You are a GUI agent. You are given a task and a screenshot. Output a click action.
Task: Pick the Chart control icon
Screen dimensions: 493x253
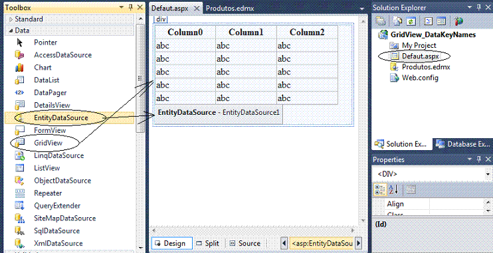click(19, 68)
